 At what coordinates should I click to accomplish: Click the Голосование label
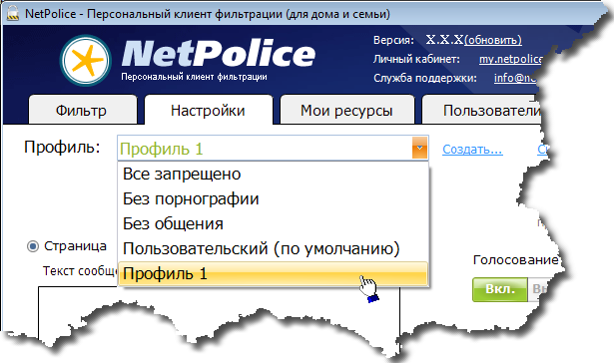tap(516, 259)
